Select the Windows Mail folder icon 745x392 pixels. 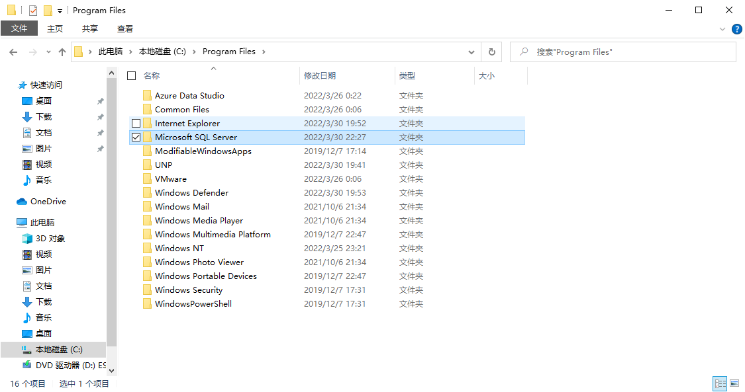[x=147, y=207]
